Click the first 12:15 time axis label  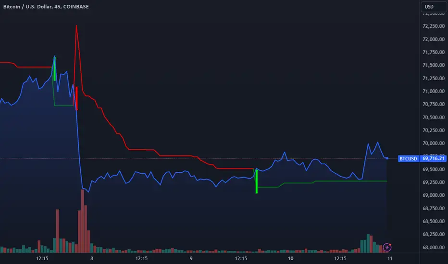(x=42, y=258)
